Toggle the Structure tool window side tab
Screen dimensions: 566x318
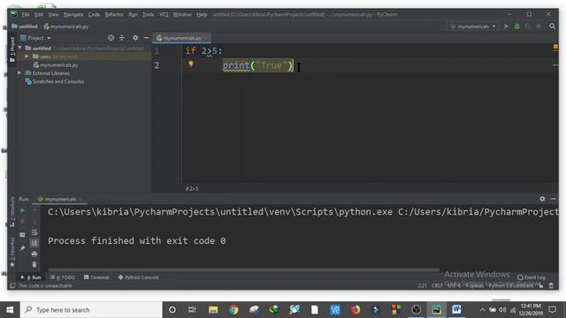[11, 211]
